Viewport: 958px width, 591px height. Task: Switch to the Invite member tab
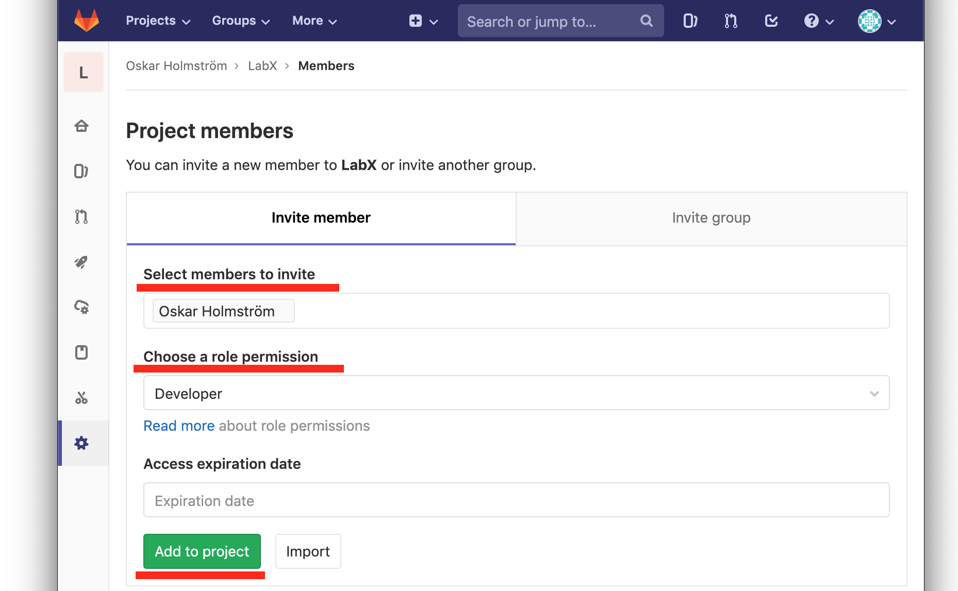pos(321,218)
